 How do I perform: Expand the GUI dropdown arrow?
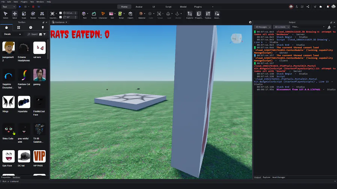[115, 14]
